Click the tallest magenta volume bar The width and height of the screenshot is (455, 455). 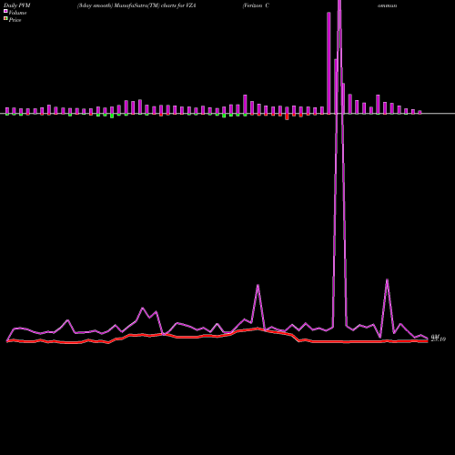(x=329, y=63)
